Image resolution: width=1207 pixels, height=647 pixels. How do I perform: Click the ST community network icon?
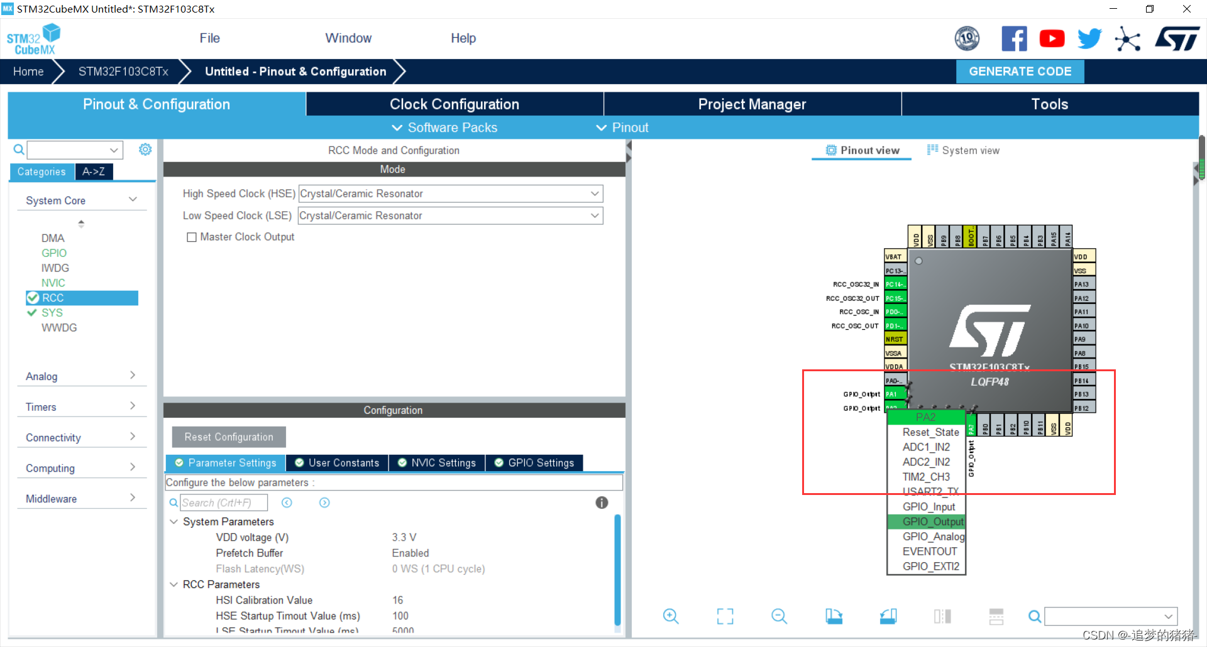pyautogui.click(x=1128, y=40)
